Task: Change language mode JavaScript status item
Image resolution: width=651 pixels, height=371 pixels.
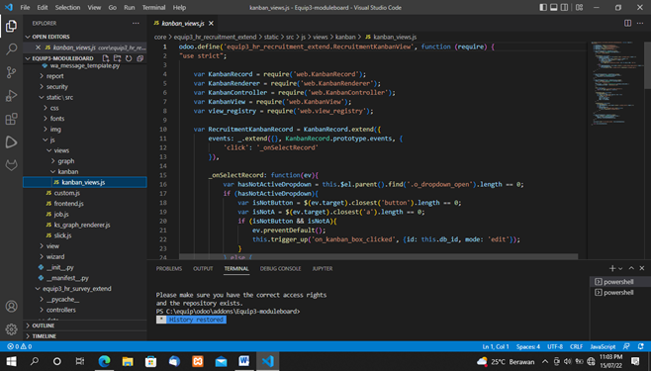Action: coord(603,346)
